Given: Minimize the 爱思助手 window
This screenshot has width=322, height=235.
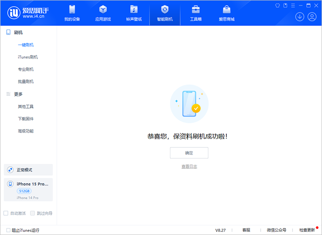Looking at the screenshot, I should (301, 5).
